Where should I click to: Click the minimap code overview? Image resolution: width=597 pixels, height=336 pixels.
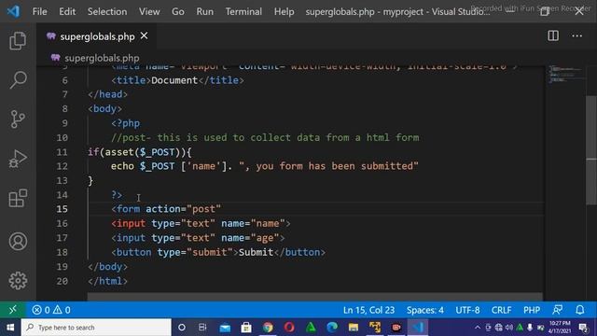click(565, 75)
